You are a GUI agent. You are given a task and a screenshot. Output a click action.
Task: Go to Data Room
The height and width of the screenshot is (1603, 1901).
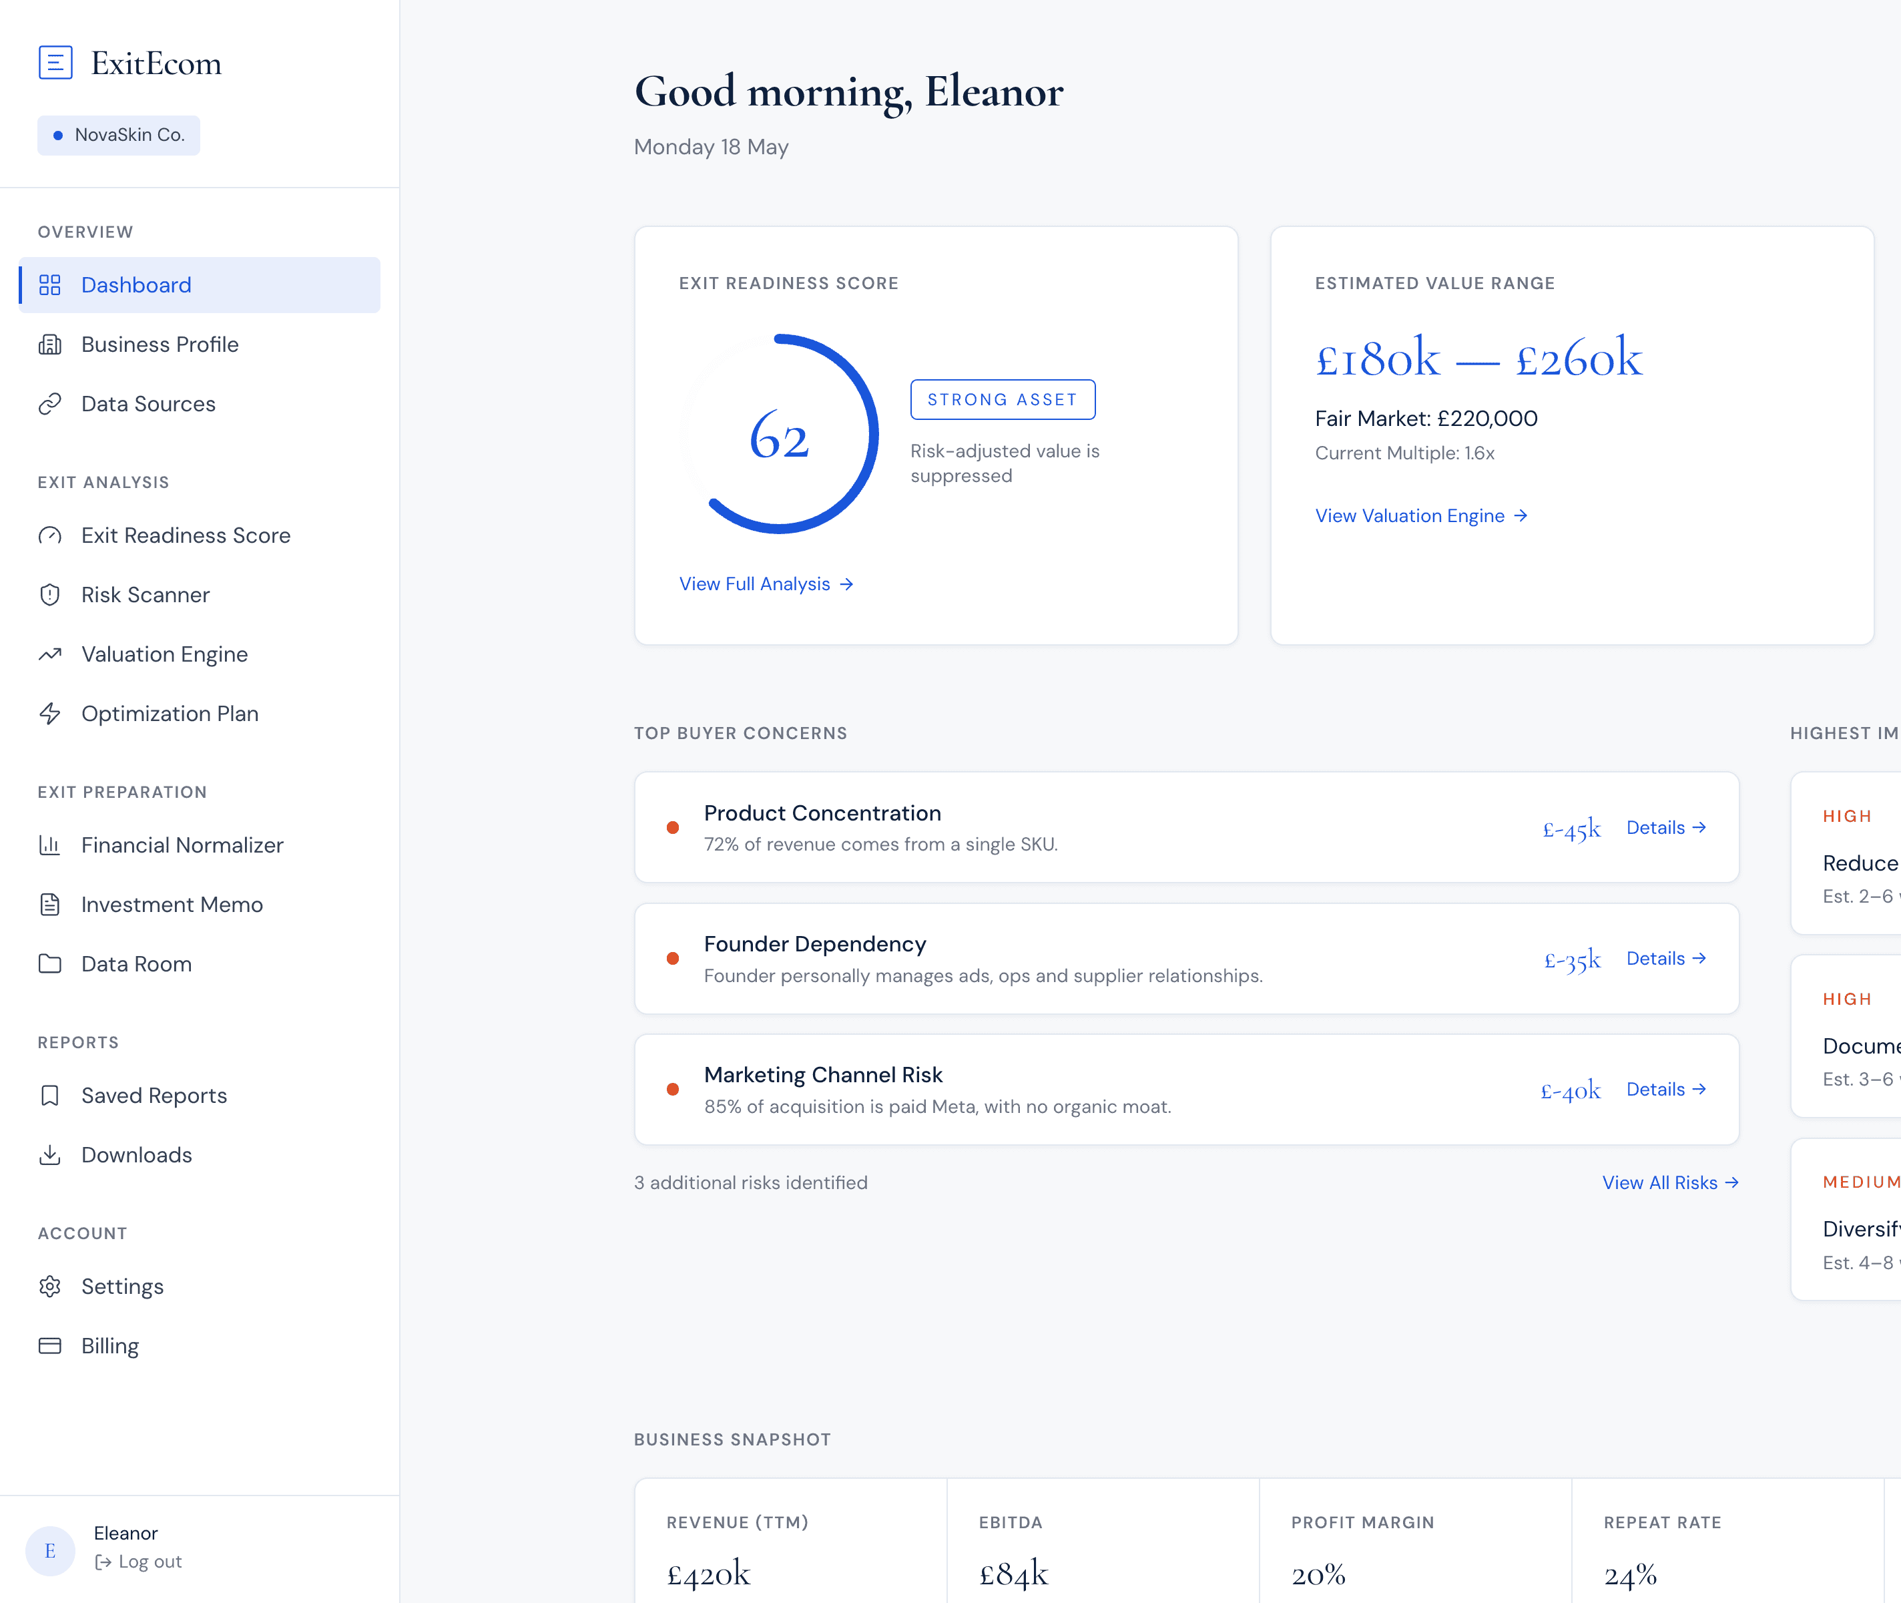[x=200, y=963]
